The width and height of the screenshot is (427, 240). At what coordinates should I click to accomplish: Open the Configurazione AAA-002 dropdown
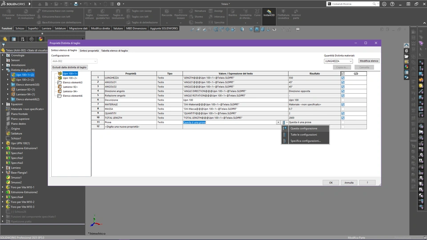[x=74, y=61]
